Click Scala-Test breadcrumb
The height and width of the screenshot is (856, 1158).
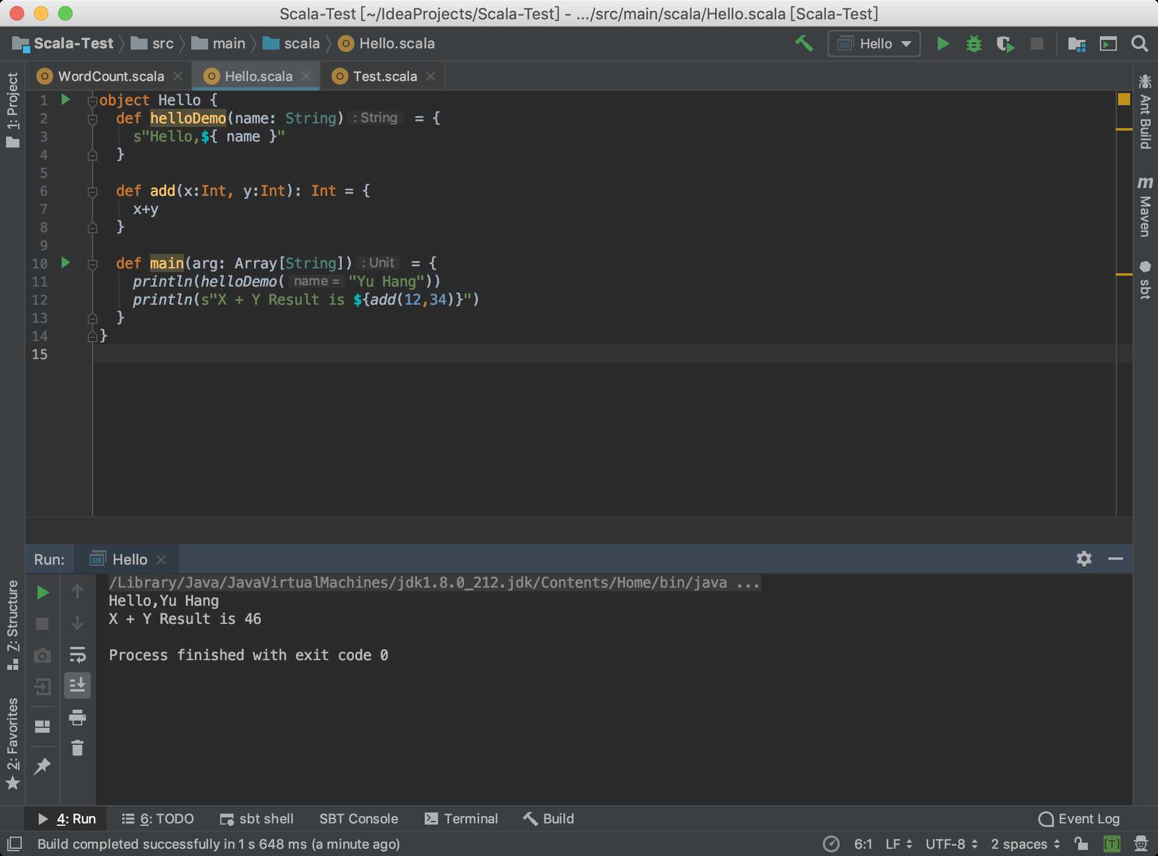pyautogui.click(x=63, y=44)
